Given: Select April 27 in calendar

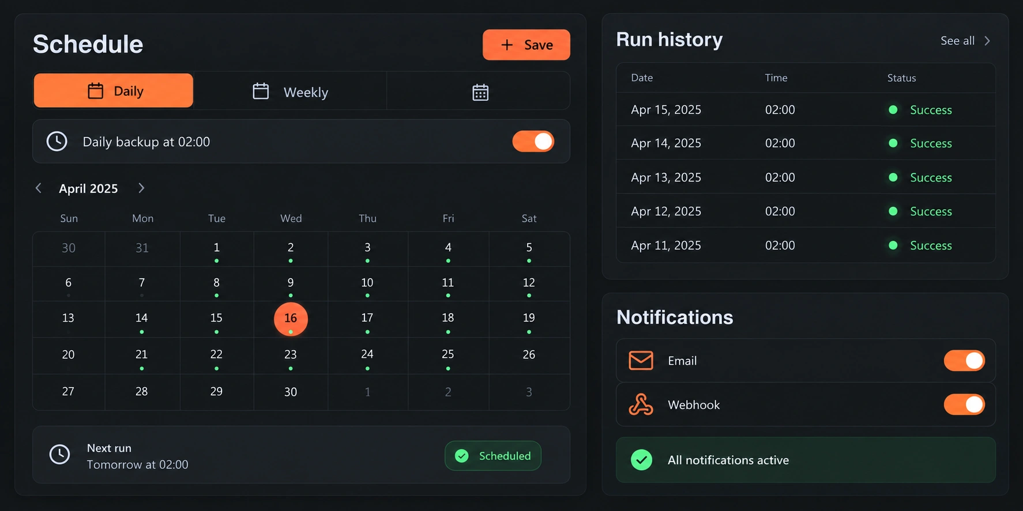Looking at the screenshot, I should 69,392.
